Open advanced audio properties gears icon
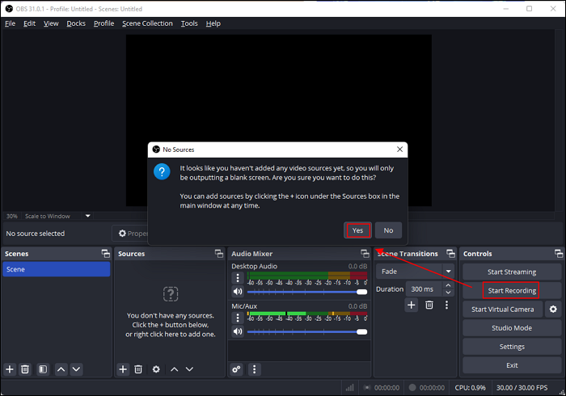 [236, 369]
